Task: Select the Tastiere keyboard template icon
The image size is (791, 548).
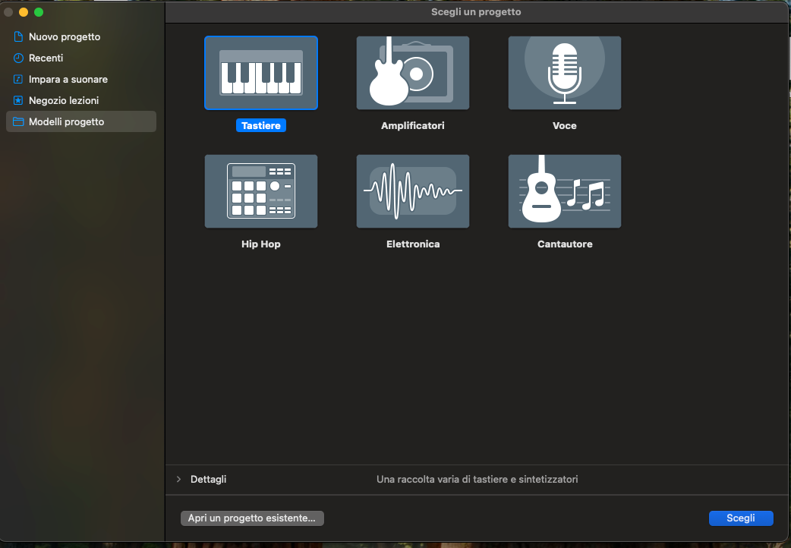Action: pos(261,73)
